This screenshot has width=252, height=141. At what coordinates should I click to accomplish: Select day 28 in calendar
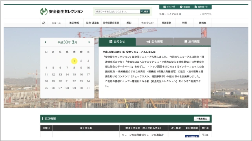point(67,88)
